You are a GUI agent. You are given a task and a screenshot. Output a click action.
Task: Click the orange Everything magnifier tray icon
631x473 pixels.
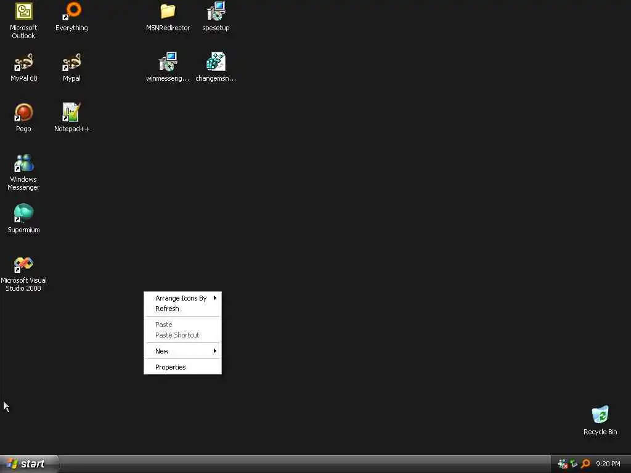click(x=585, y=464)
